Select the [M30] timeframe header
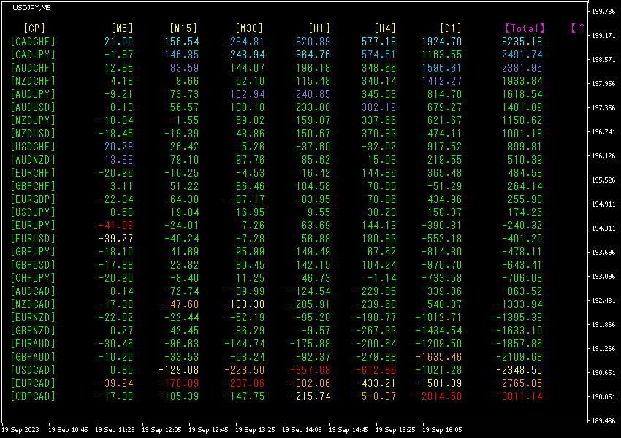Screen dimensions: 621x438 pyautogui.click(x=249, y=28)
